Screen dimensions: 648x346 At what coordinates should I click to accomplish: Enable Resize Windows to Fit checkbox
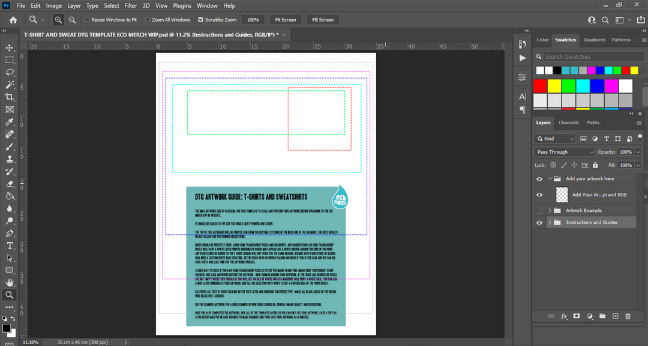[87, 19]
